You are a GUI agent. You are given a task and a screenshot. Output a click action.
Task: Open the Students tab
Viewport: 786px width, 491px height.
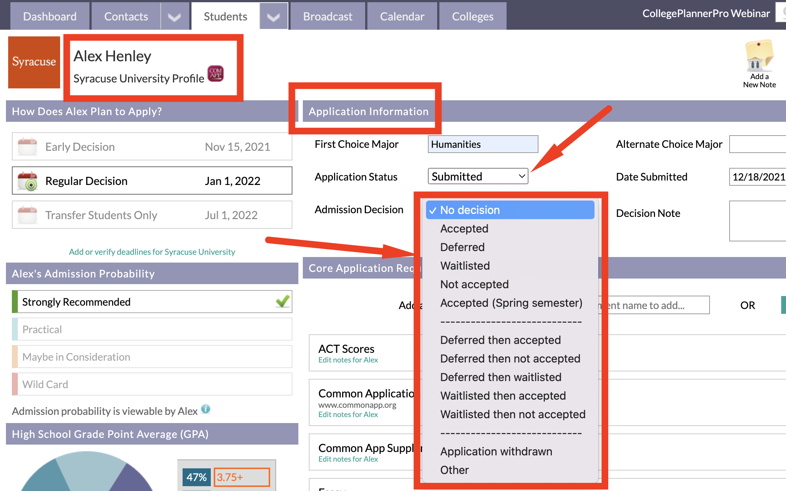(x=225, y=16)
